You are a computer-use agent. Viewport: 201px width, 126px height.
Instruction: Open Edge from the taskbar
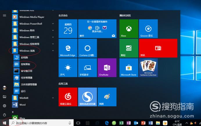107,123
